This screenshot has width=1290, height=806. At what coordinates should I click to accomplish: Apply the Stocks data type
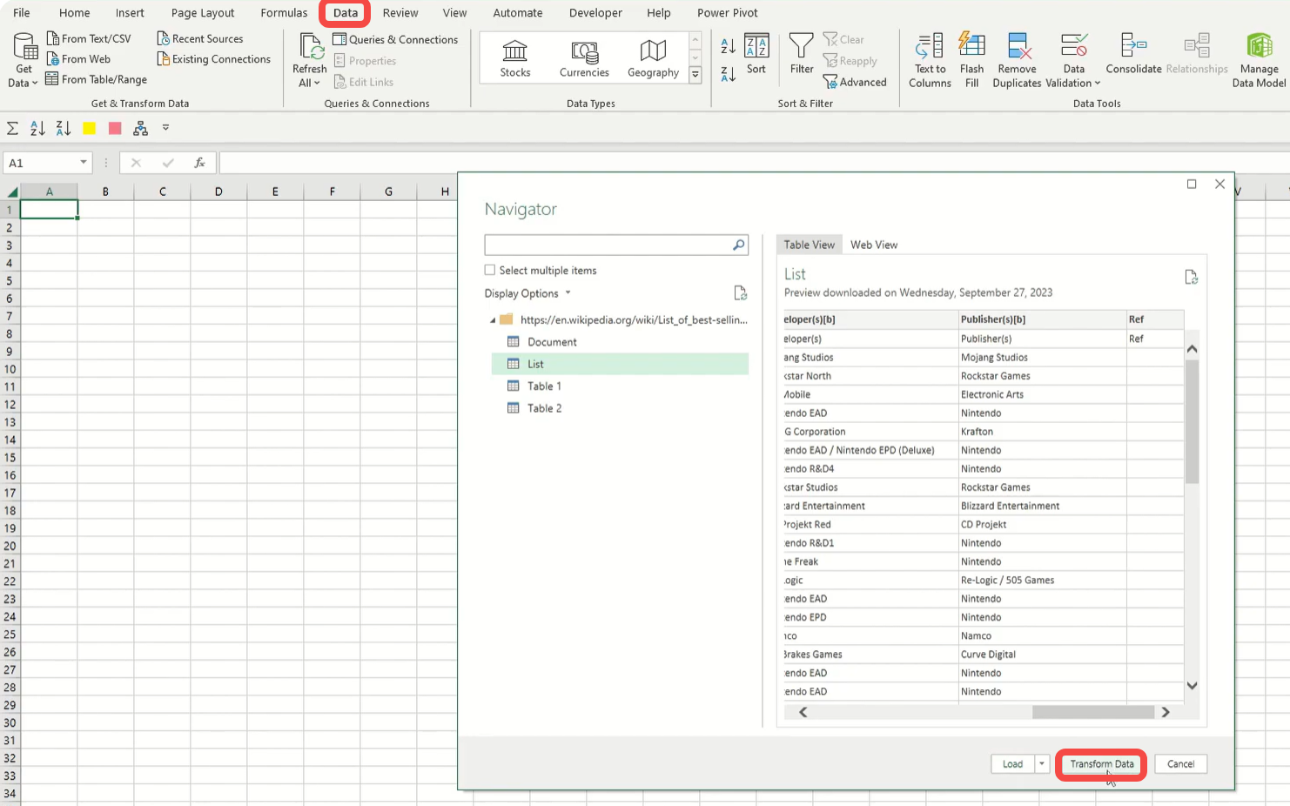point(515,58)
